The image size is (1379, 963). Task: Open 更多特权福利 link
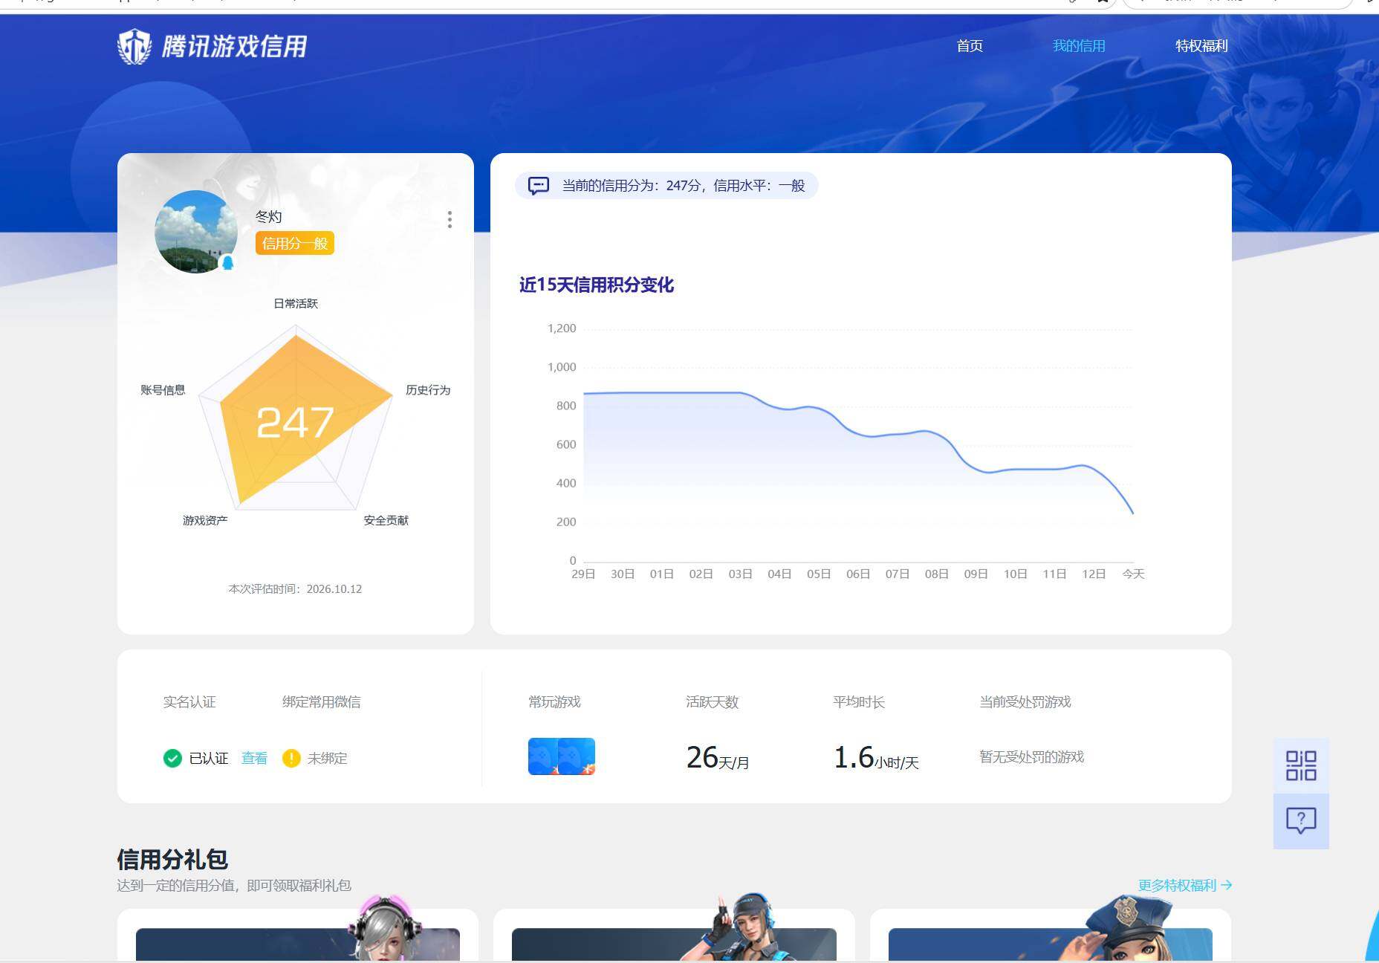coord(1185,885)
